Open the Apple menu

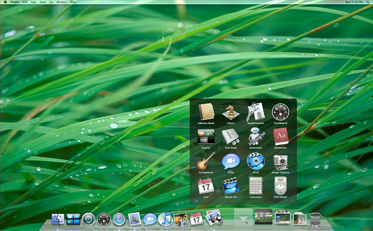pyautogui.click(x=4, y=2)
